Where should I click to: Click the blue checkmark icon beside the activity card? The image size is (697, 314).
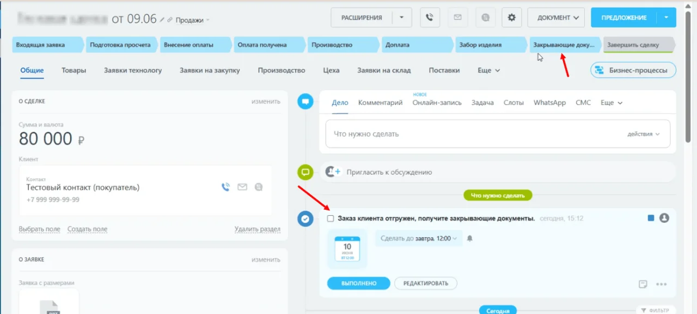(x=305, y=218)
